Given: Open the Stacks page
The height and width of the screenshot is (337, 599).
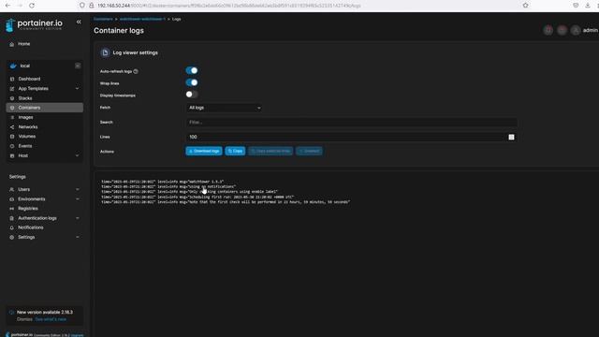Looking at the screenshot, I should click(25, 98).
